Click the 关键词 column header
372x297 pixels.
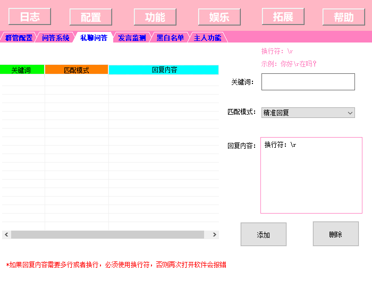coord(22,70)
